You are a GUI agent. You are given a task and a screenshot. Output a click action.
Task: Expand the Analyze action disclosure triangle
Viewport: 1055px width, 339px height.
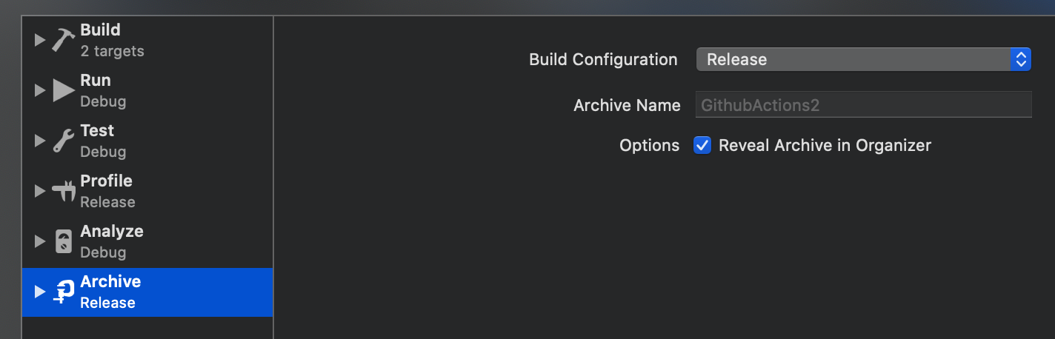coord(40,241)
